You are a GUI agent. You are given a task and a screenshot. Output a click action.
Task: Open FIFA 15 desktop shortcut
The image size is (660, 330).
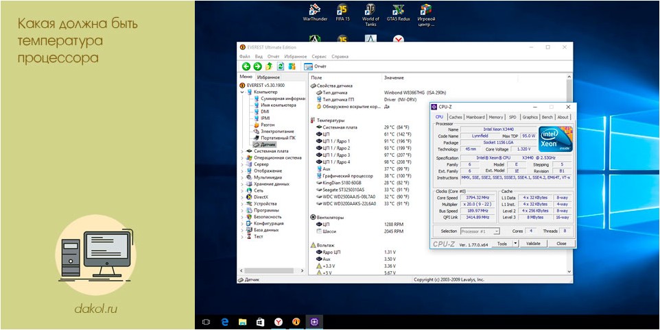click(342, 12)
